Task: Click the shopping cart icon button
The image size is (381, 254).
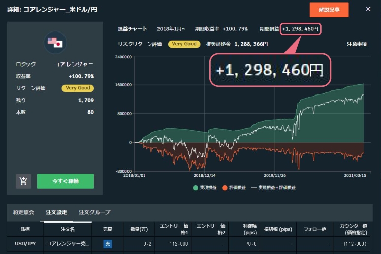Action: (x=23, y=181)
